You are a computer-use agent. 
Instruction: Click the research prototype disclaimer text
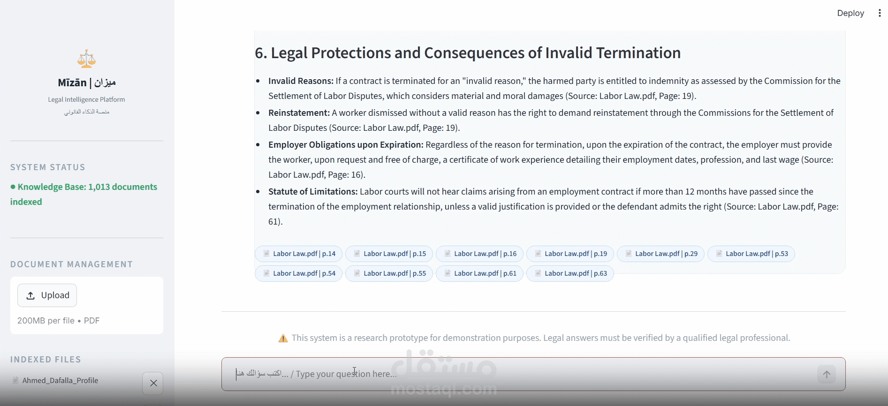tap(541, 338)
